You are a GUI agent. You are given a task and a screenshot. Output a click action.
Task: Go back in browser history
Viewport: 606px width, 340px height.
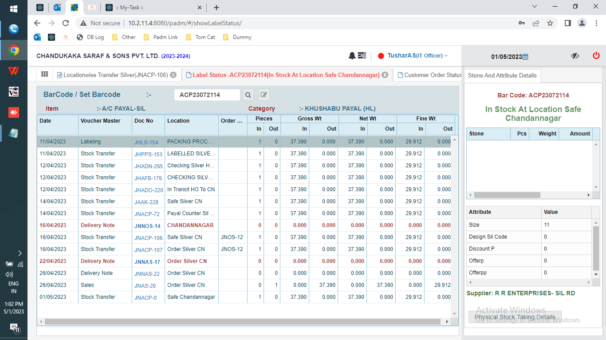(37, 23)
